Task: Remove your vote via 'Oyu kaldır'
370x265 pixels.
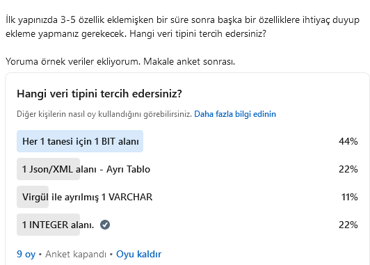Action: pyautogui.click(x=139, y=254)
